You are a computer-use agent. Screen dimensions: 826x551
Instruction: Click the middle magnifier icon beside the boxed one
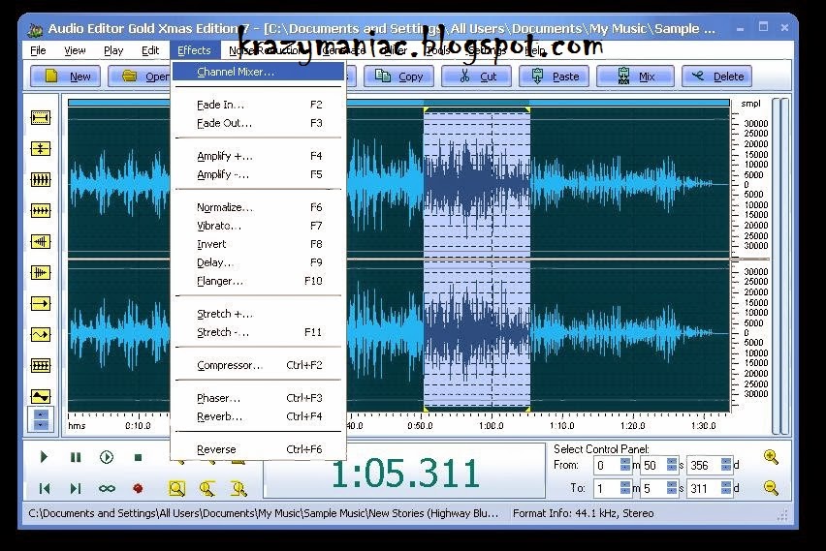207,488
